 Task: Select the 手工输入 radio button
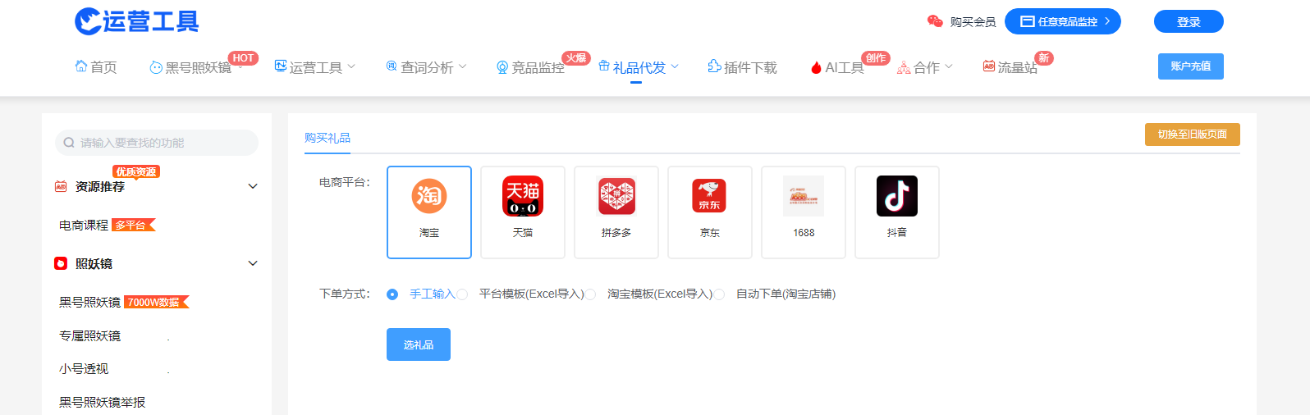(x=392, y=294)
